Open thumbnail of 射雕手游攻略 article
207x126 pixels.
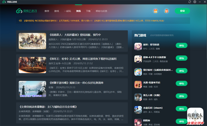(x=32, y=89)
